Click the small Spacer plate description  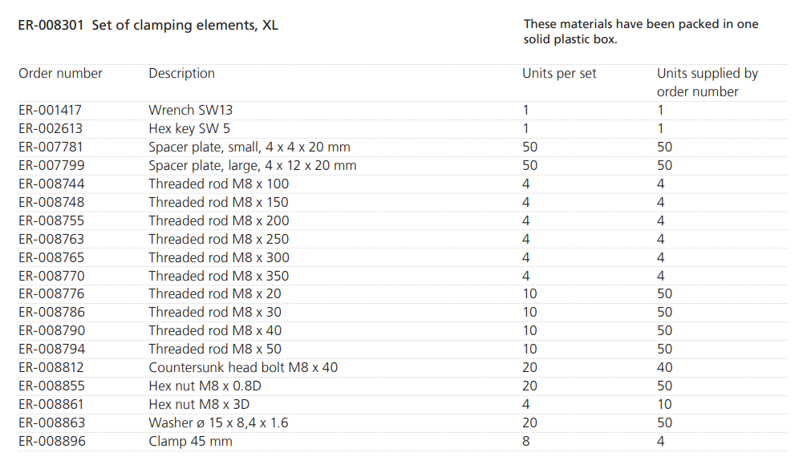[x=249, y=148]
